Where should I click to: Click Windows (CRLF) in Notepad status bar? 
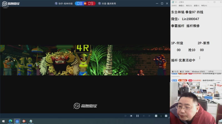coord(198,72)
